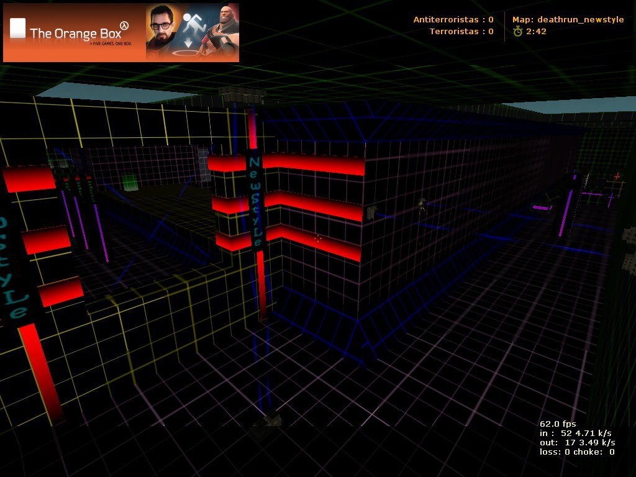Click the loss and choke network stats line

[577, 452]
